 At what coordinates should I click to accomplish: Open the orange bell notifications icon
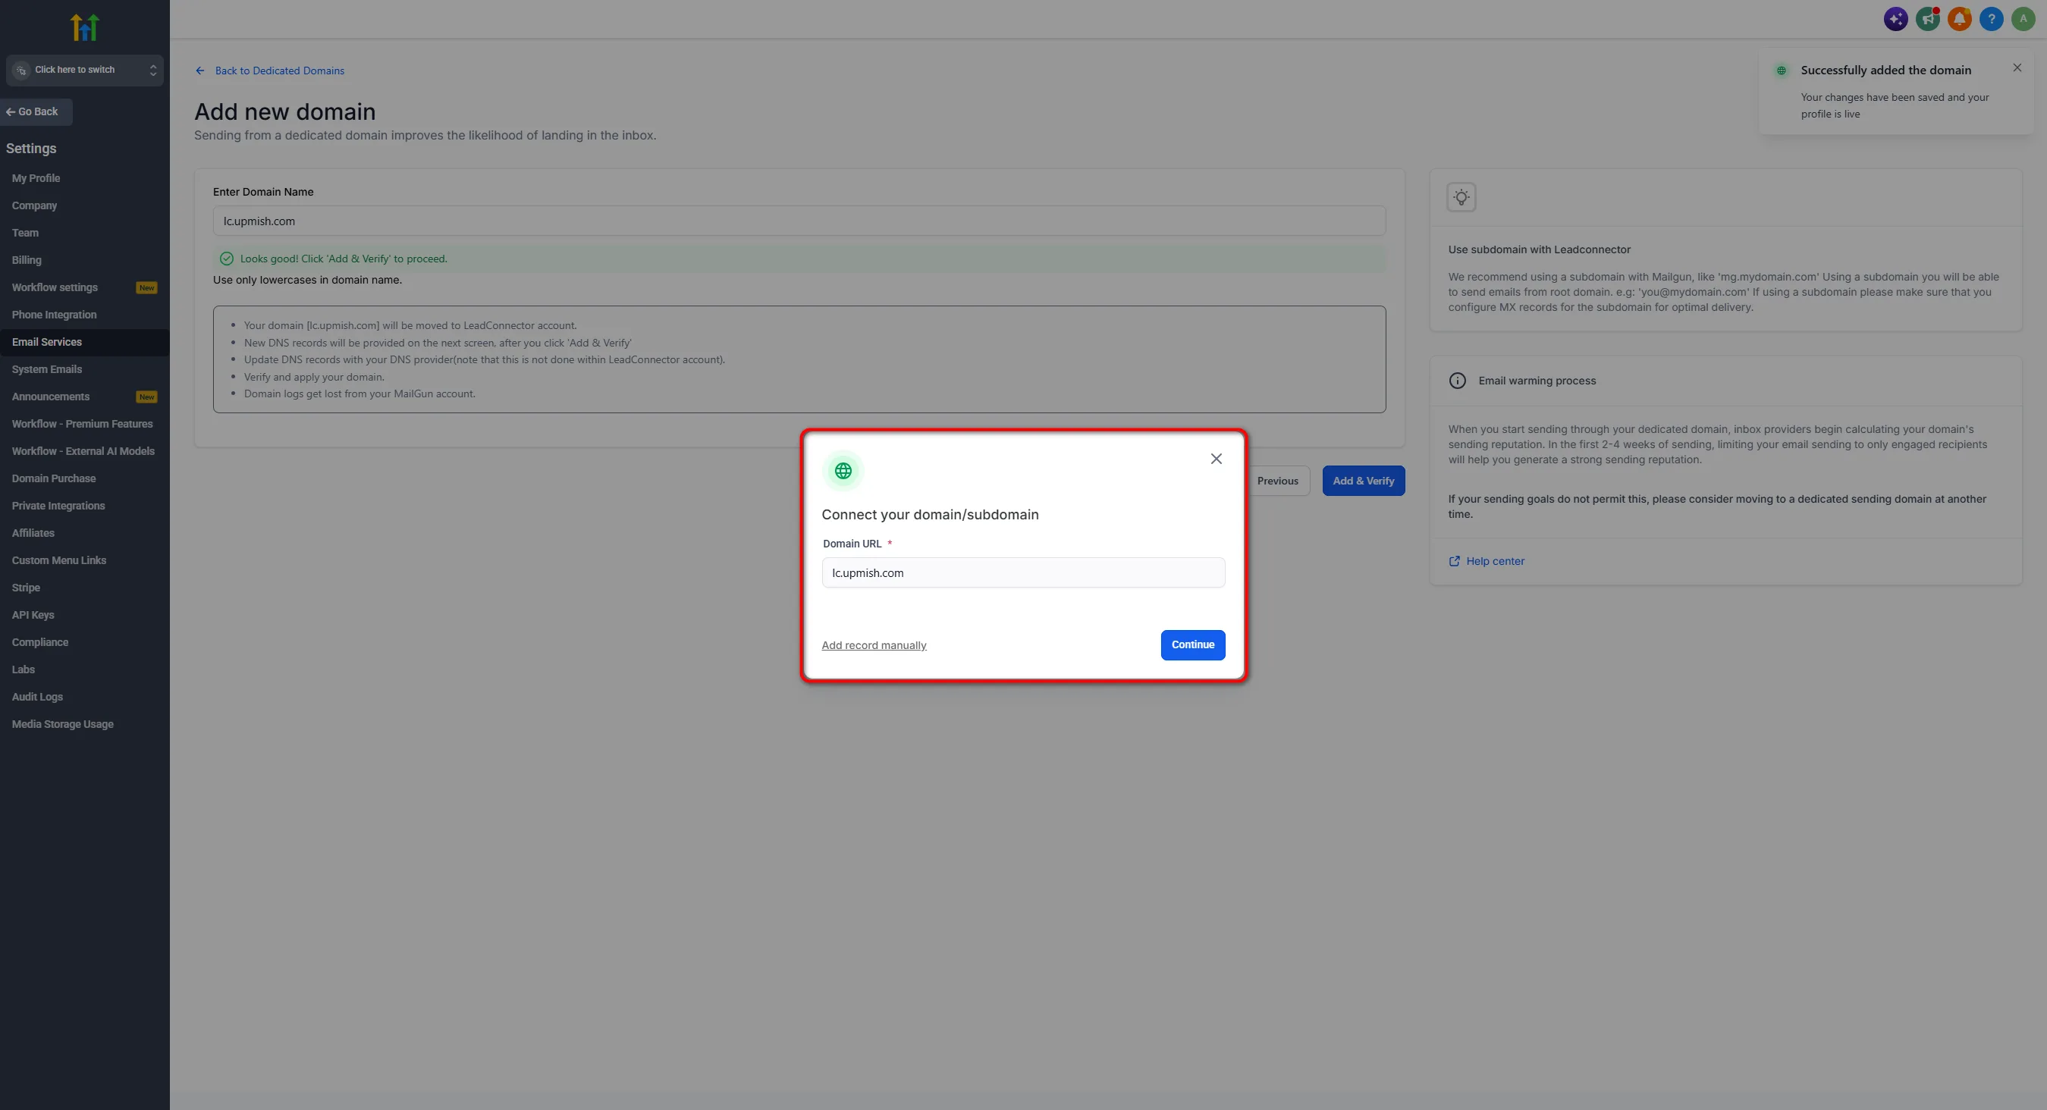(x=1959, y=19)
